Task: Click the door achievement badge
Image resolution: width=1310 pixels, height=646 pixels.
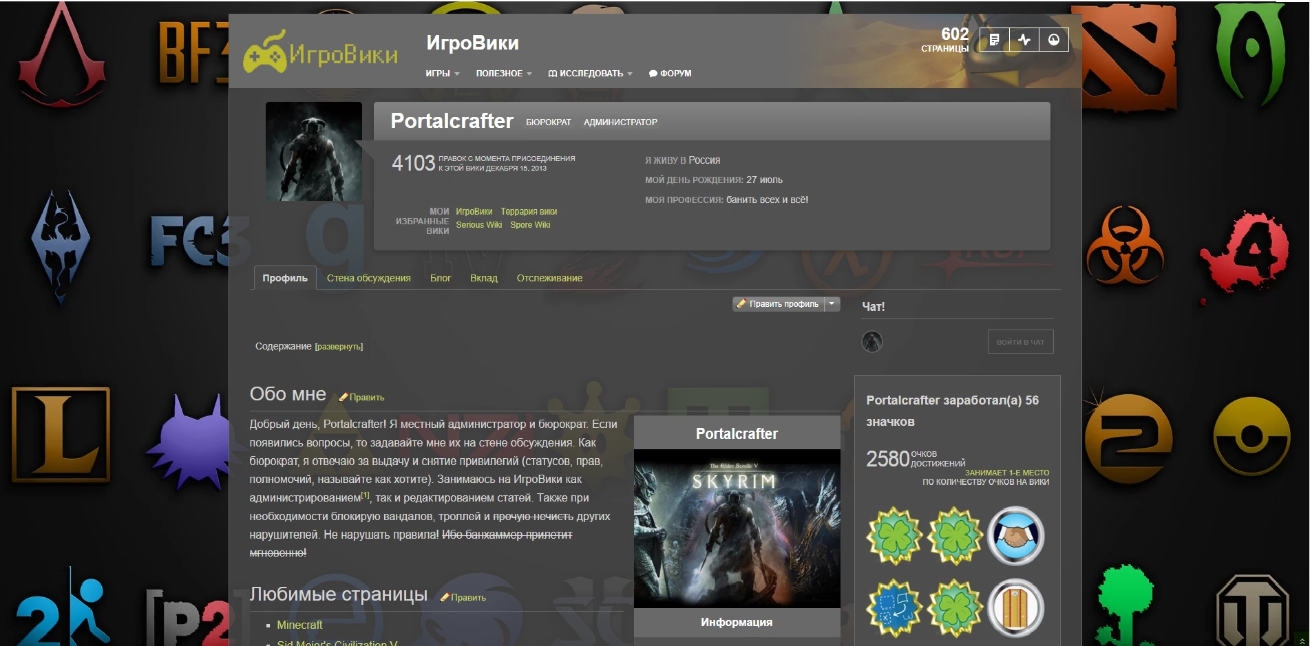Action: tap(1015, 607)
